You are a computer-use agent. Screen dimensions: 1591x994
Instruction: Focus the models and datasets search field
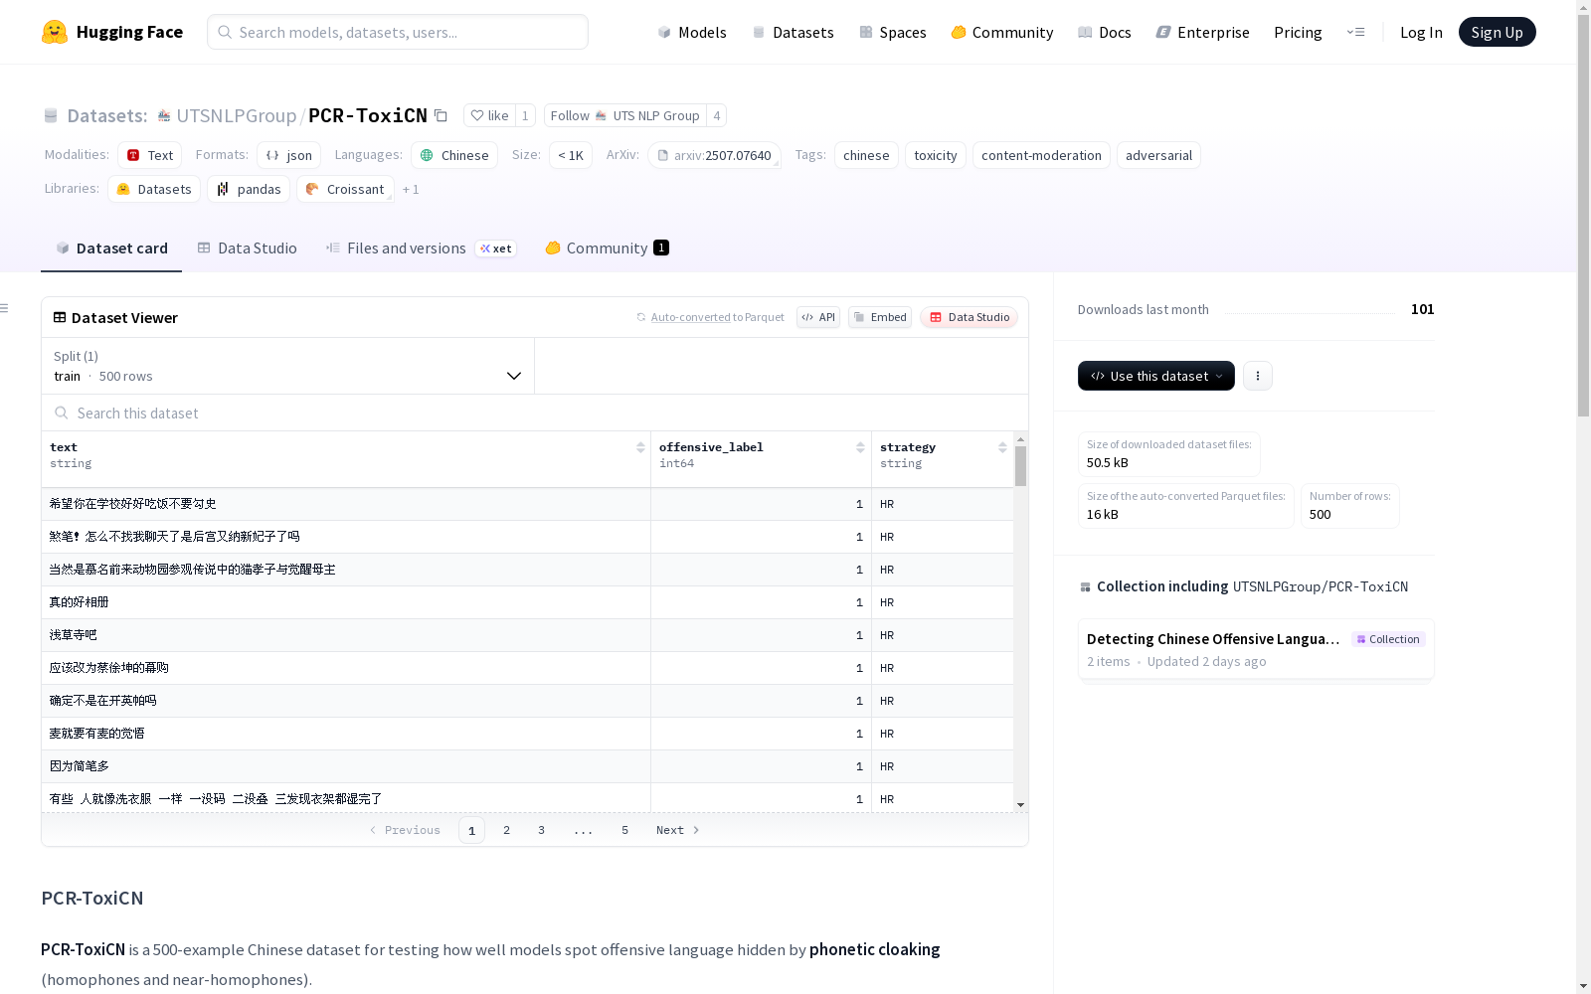coord(398,32)
